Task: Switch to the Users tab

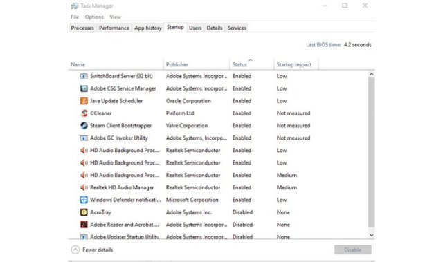Action: click(x=195, y=28)
